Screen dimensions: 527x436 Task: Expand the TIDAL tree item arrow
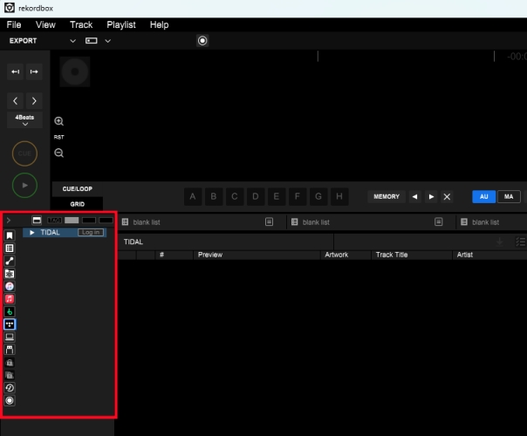pyautogui.click(x=32, y=233)
